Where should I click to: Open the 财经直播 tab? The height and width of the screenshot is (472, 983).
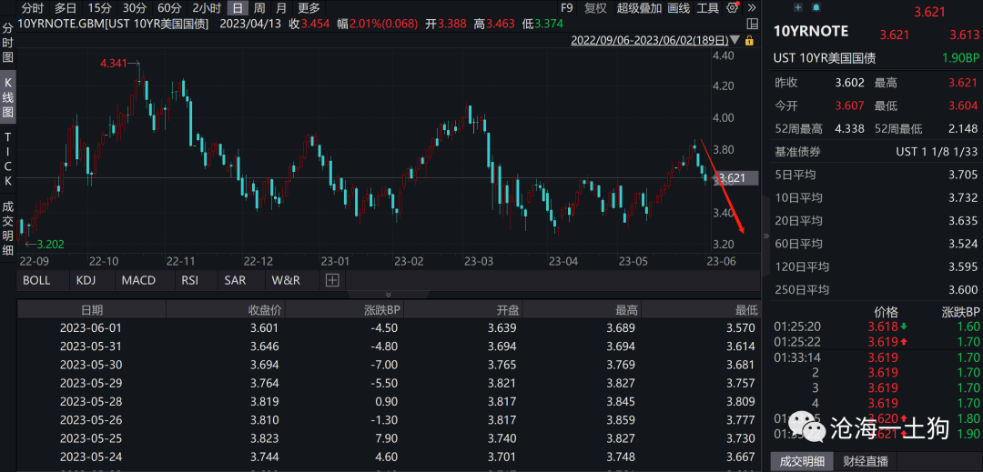tap(866, 461)
